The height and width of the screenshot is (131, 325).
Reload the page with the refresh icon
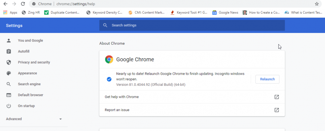tap(23, 4)
